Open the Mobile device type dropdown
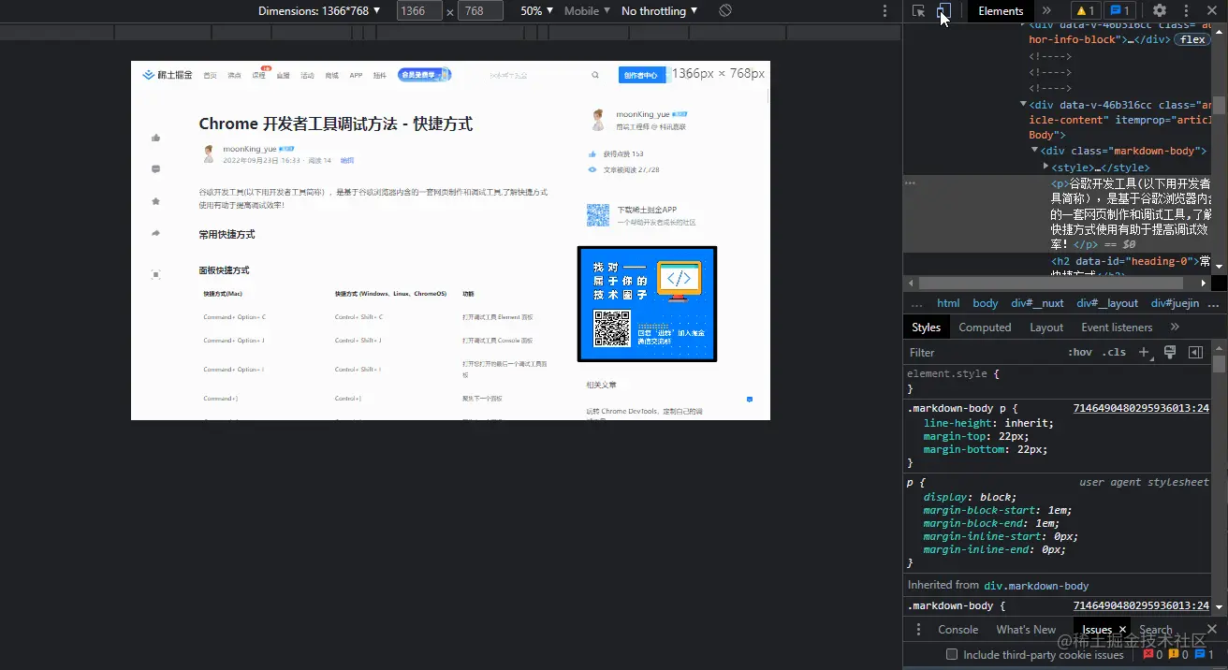Viewport: 1228px width, 670px height. 587,11
